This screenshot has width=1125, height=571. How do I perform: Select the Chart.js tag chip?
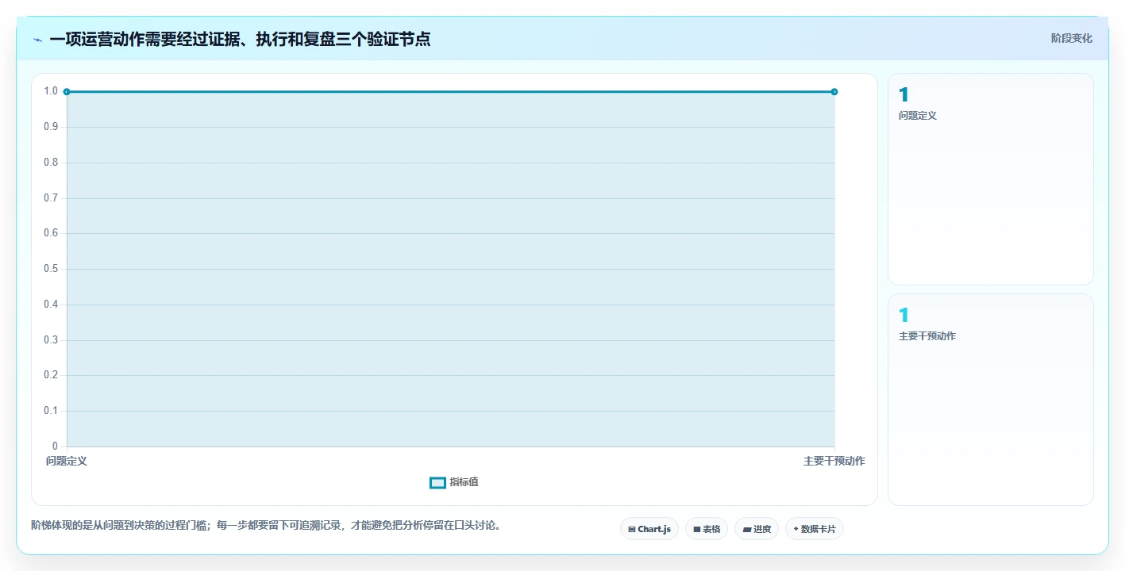point(649,529)
